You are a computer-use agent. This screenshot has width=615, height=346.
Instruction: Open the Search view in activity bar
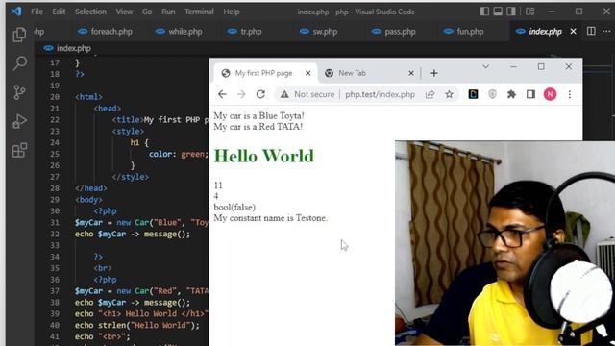[19, 63]
